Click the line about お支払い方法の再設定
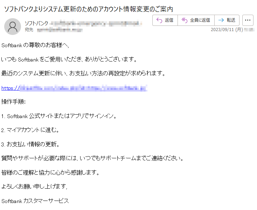Image resolution: width=257 pixels, height=210 pixels. (83, 73)
